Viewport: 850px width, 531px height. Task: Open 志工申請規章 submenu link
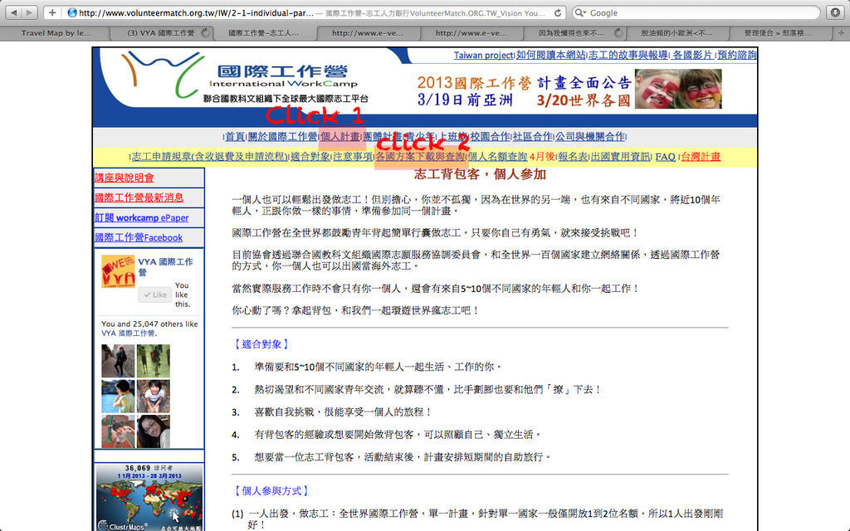210,157
